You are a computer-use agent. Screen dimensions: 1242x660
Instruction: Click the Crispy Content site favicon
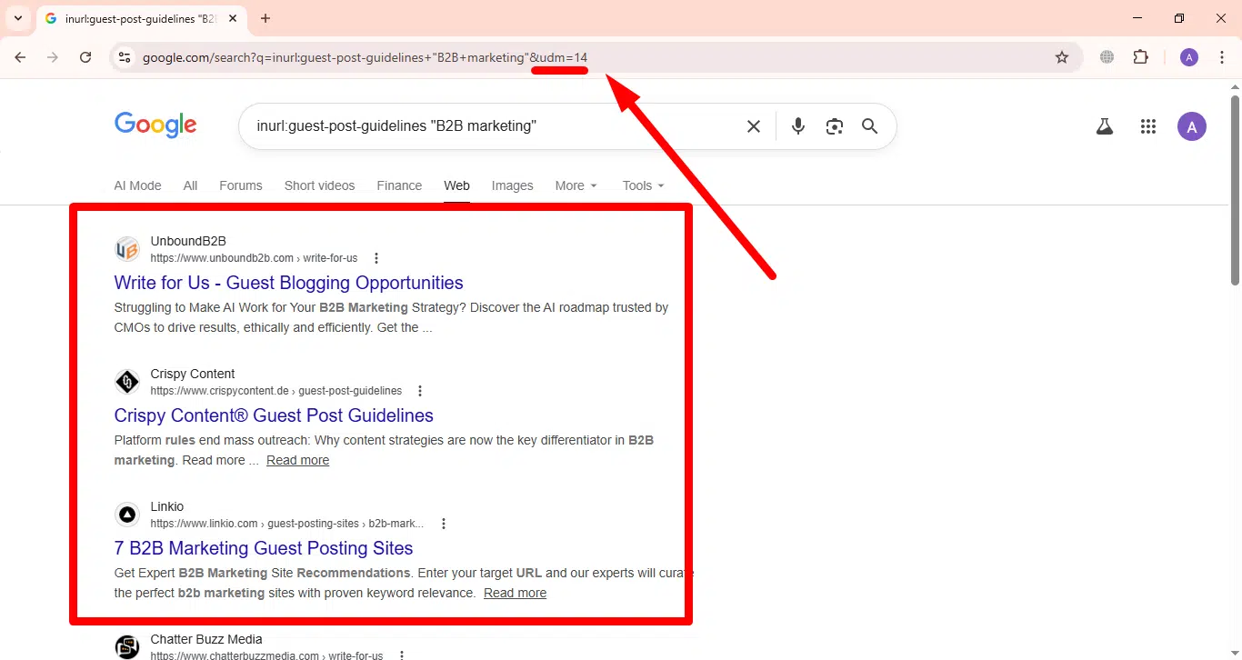click(127, 382)
